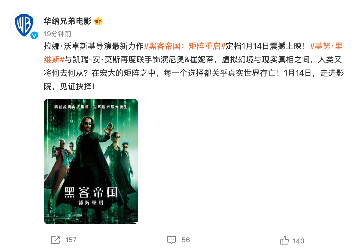355x249 pixels.
Task: Click the 矩阵重启 subtitle on poster
Action: 91,203
